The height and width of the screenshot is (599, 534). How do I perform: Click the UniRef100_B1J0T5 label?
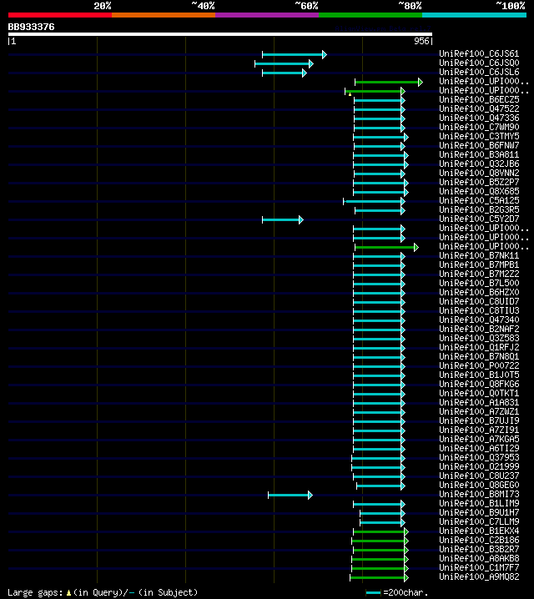[479, 375]
